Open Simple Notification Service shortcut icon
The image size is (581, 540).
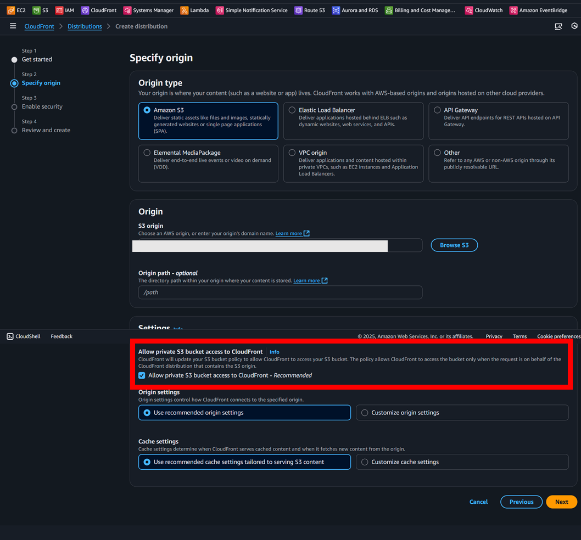[x=220, y=10]
